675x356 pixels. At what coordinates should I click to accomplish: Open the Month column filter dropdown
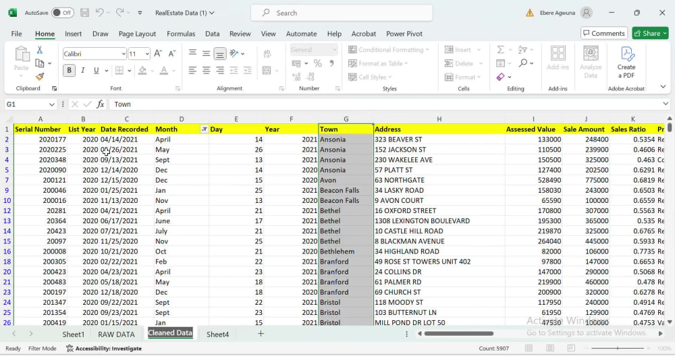coord(204,129)
